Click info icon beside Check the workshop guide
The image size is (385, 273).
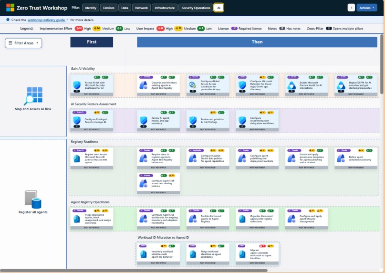(8, 20)
